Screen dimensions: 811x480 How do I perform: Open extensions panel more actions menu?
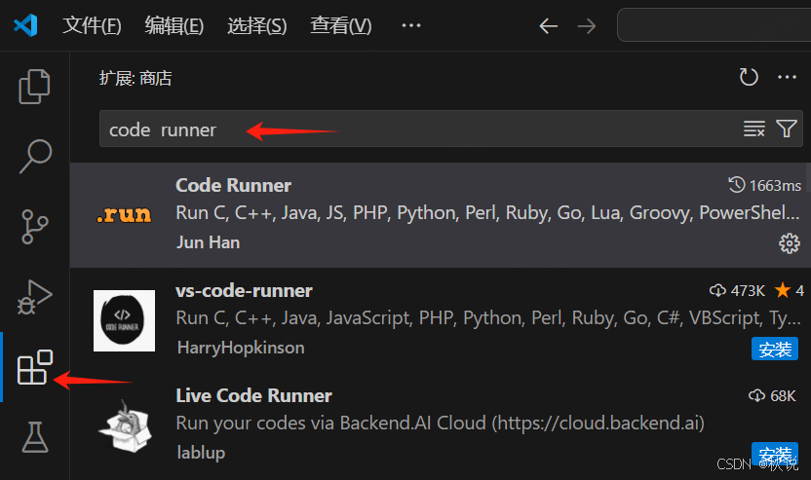[788, 78]
